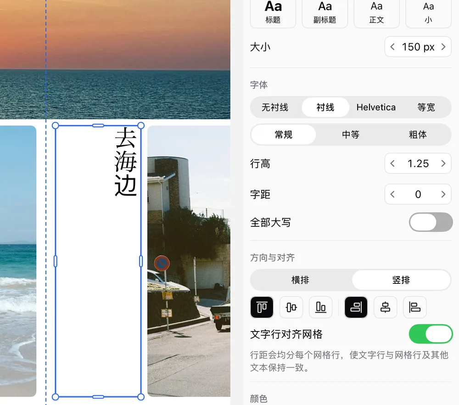Click bottom edge middle handle of text box
This screenshot has height=405, width=459.
98,397
